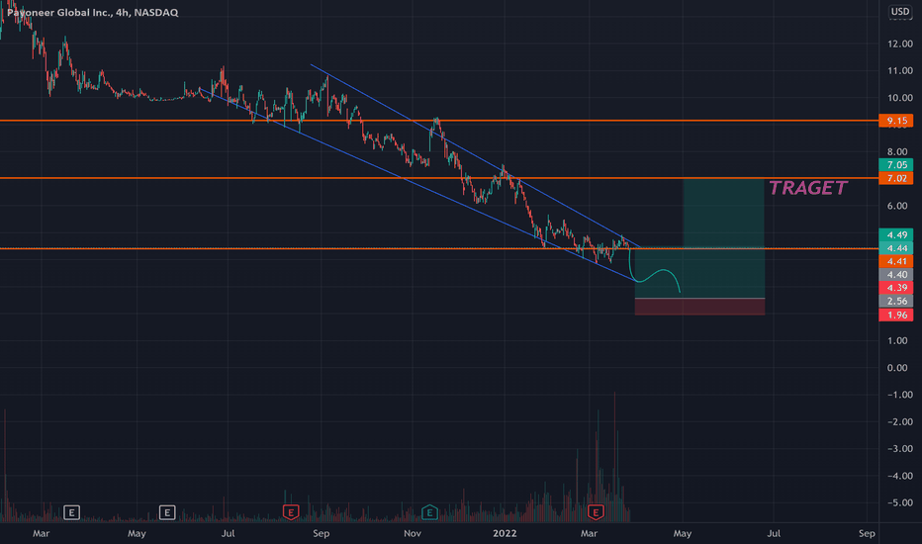Screen dimensions: 922x544
Task: Click the 11.00 price axis value
Action: (900, 71)
